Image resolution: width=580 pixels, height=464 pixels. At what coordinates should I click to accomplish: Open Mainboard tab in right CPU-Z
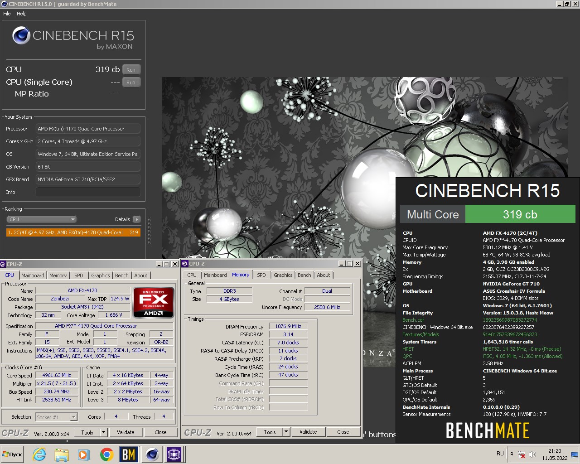click(x=215, y=275)
